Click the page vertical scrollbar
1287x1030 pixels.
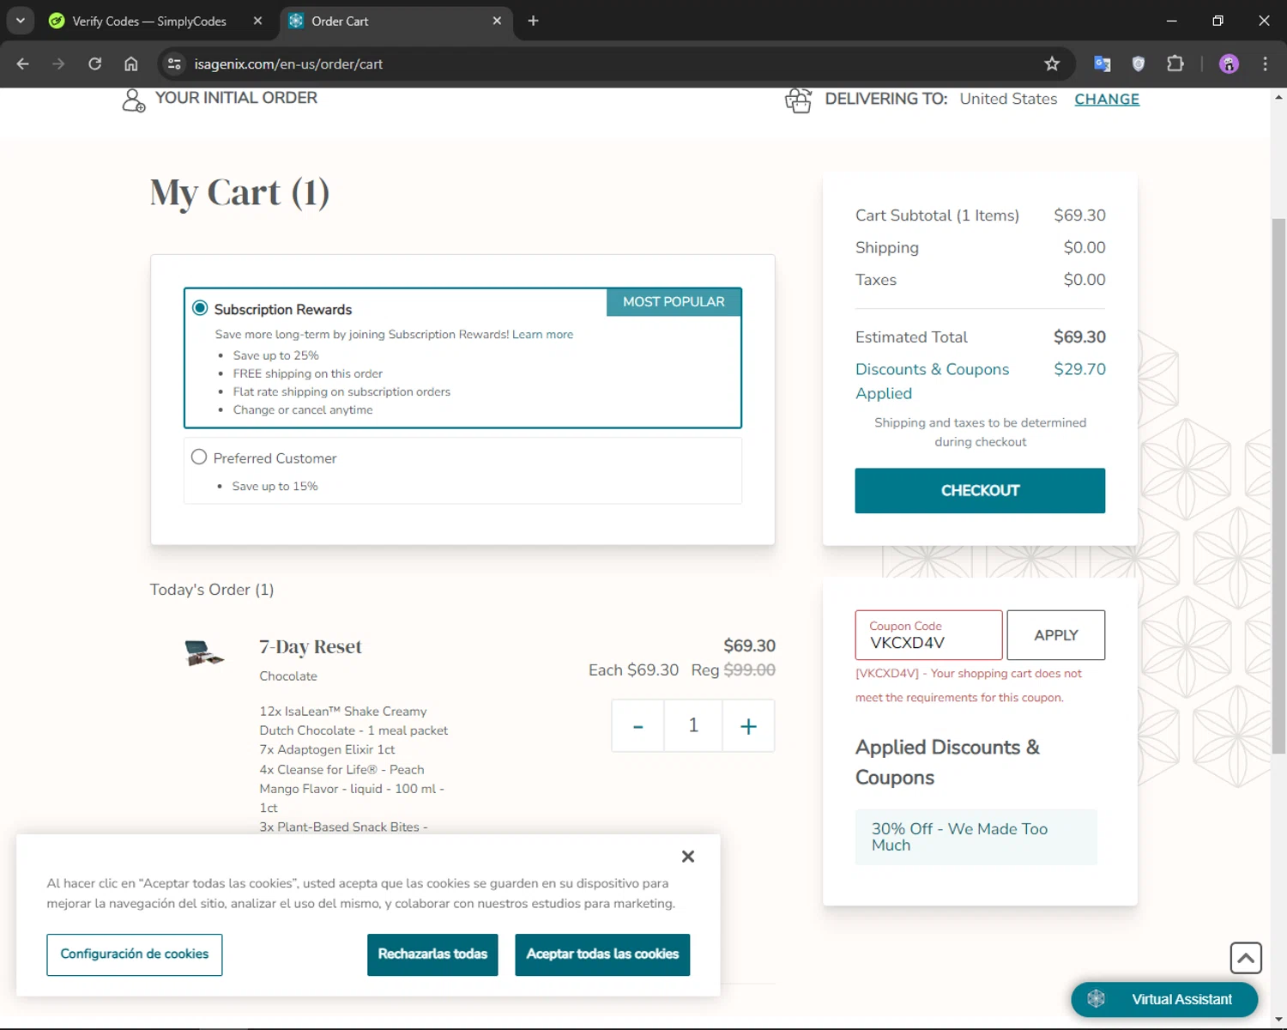tap(1278, 486)
